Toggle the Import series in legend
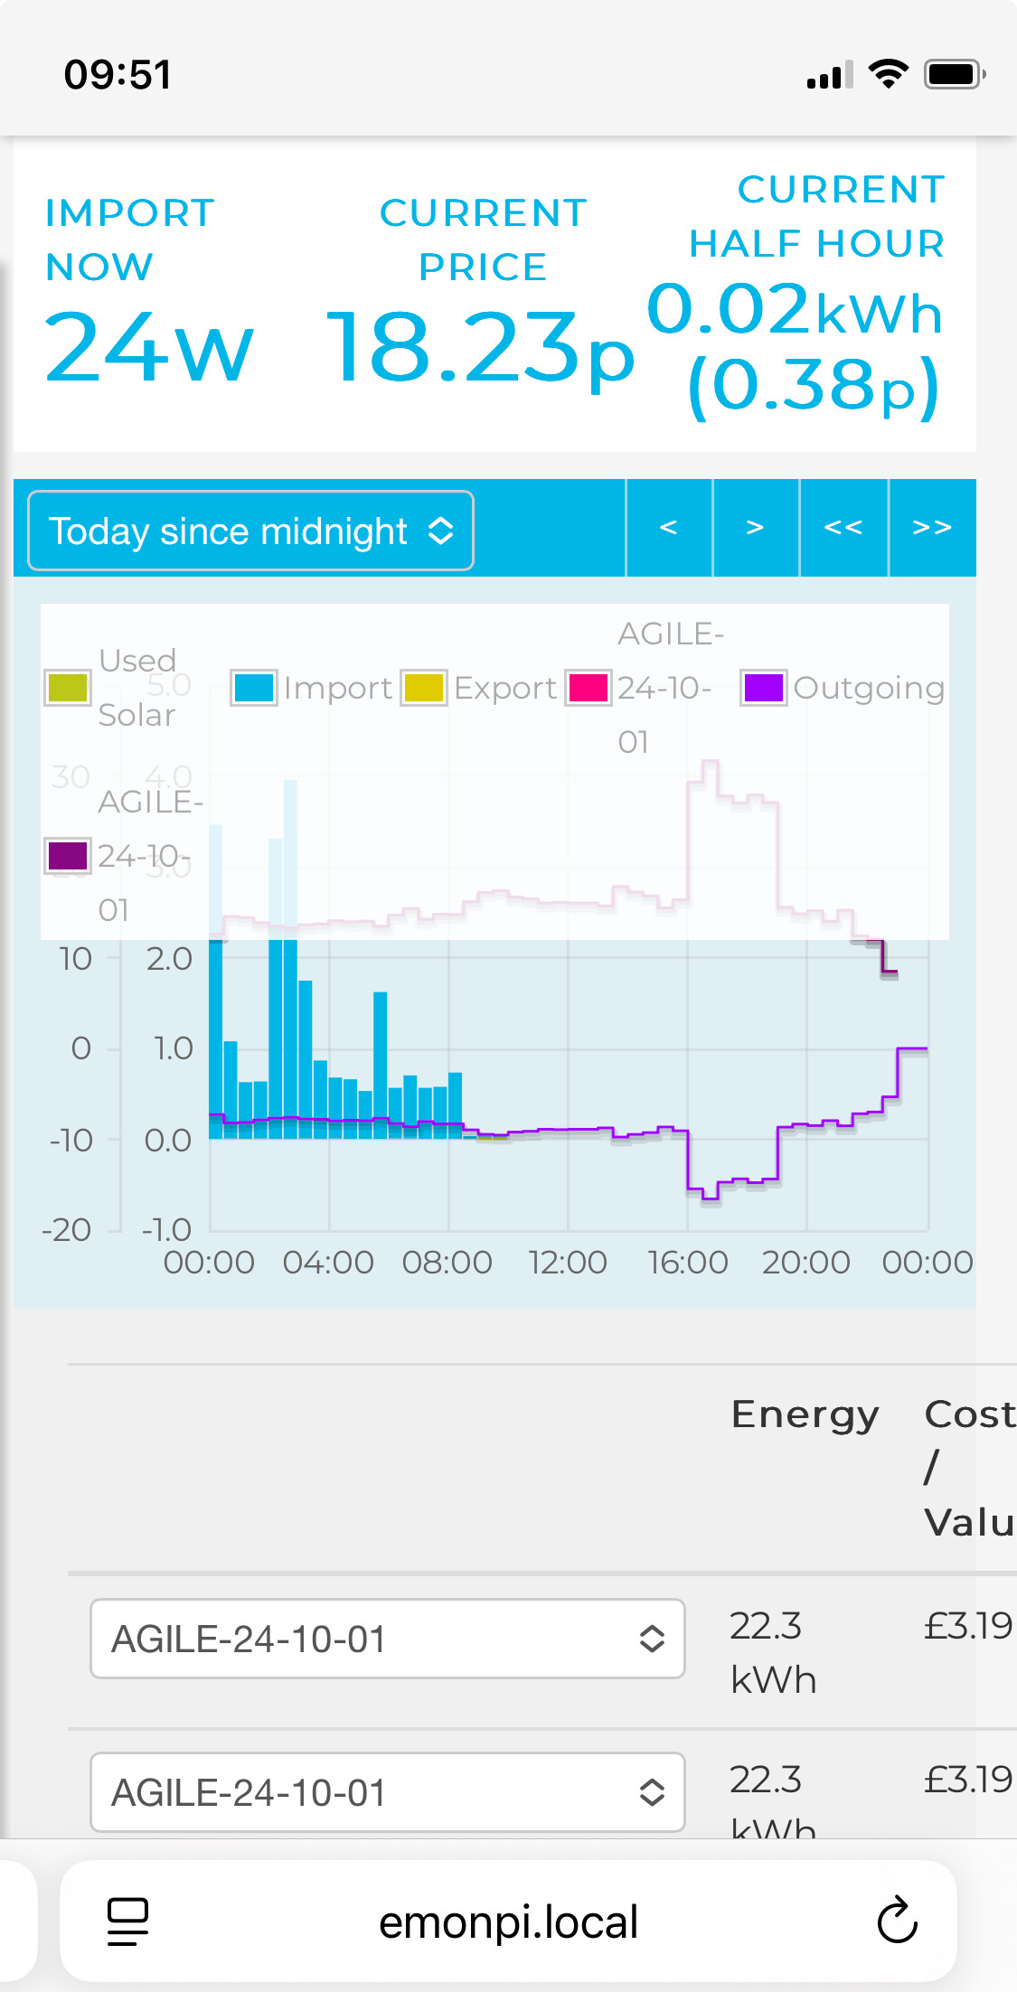Screen dimensions: 1017x1992 coord(313,688)
